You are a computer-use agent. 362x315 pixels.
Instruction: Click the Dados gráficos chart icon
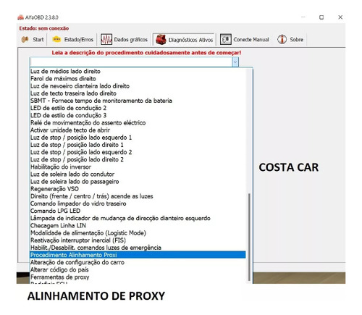(106, 39)
